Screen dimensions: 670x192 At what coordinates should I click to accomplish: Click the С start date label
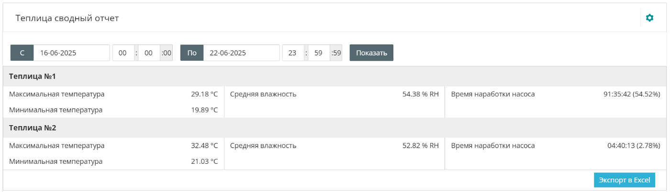[x=22, y=53]
